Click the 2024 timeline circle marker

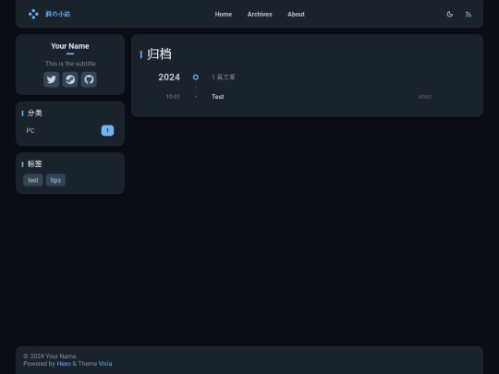tap(196, 77)
